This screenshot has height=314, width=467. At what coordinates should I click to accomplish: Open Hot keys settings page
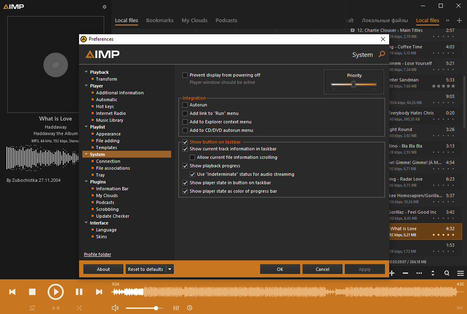[105, 106]
